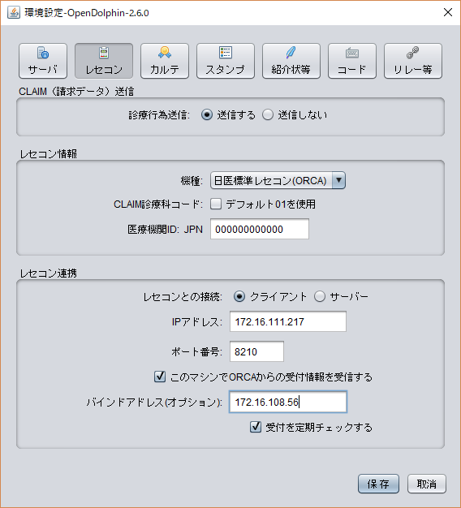Viewport: 461px width, 508px height.
Task: Open the カルテ settings tab
Action: point(165,61)
